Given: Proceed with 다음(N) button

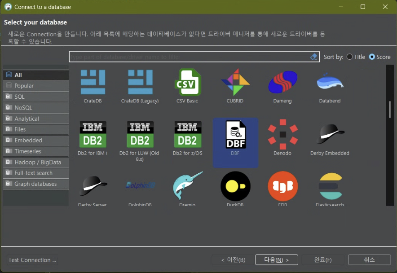Looking at the screenshot, I should (277, 260).
